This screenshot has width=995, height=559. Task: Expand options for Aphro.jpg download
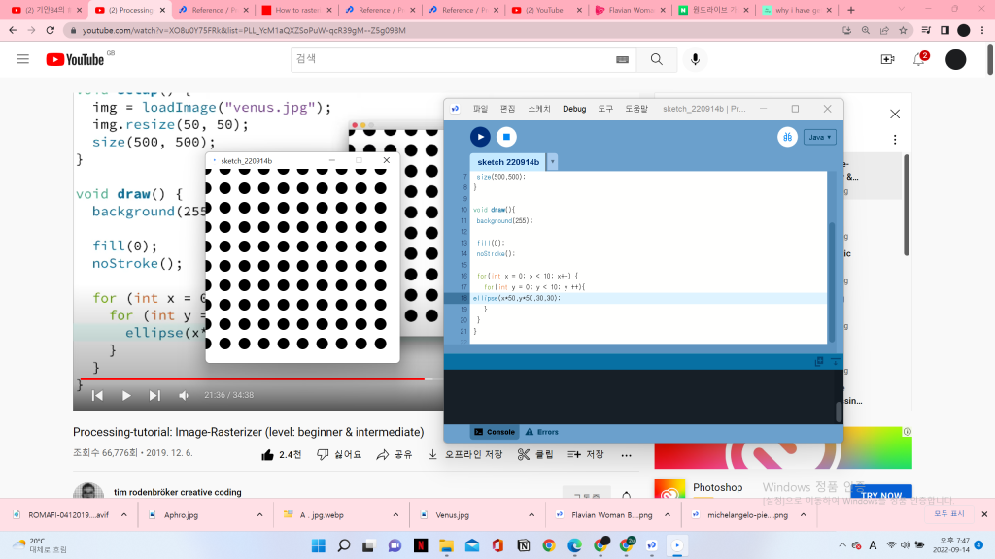259,515
